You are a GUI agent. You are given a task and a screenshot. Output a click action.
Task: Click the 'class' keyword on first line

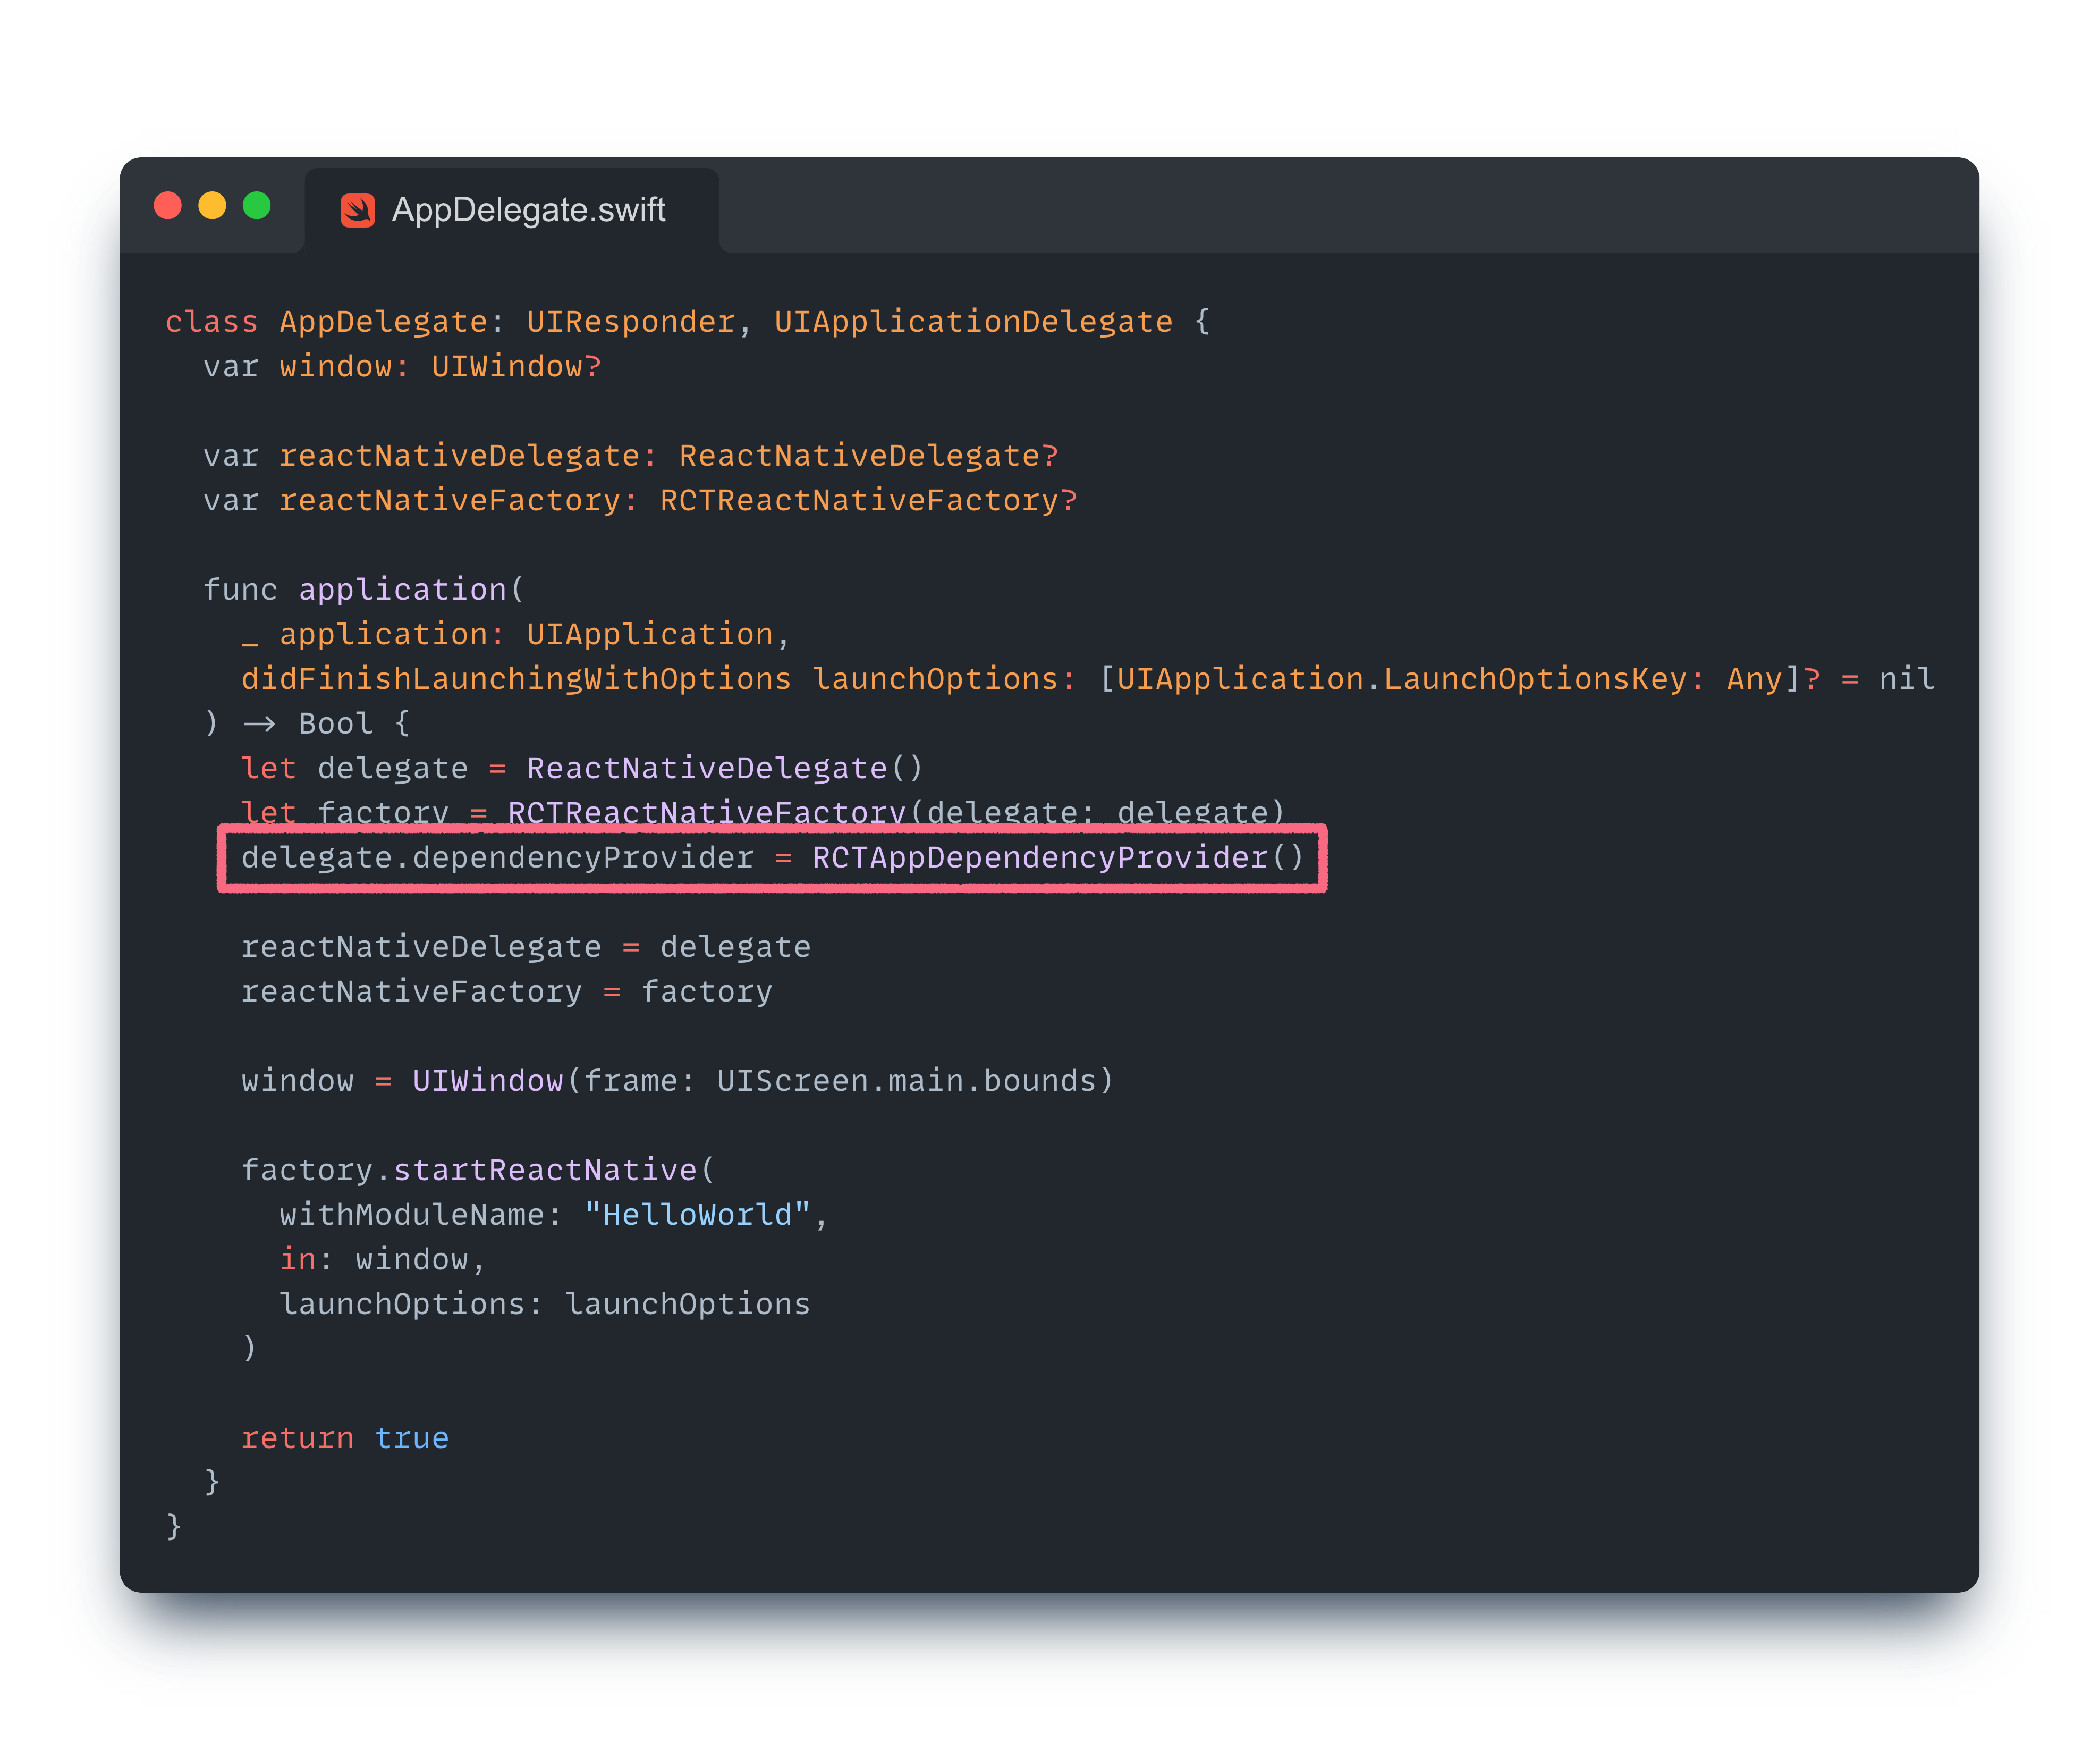[211, 322]
